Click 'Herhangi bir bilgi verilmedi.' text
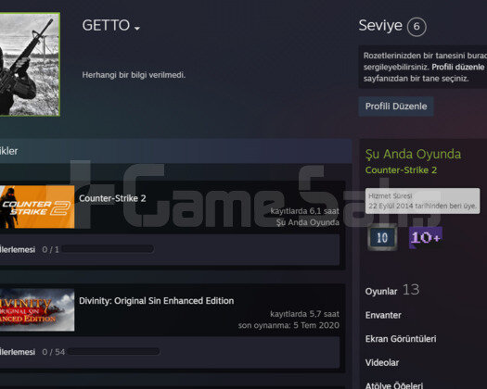The width and height of the screenshot is (487, 389). (x=134, y=75)
